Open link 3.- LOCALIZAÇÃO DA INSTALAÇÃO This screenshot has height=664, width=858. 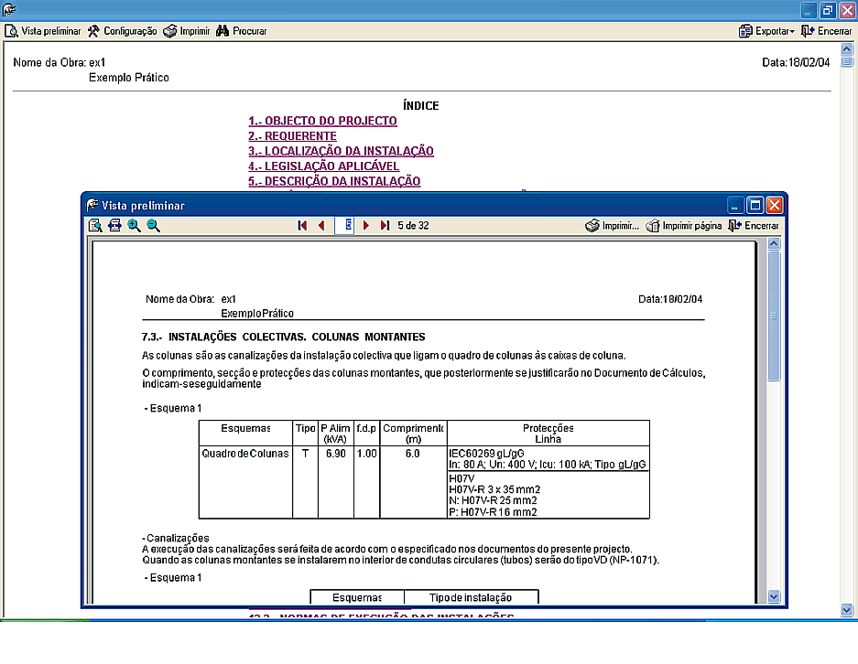tap(341, 151)
